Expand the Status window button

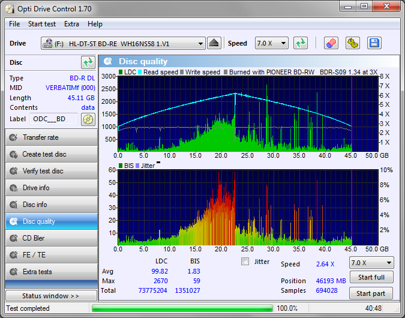50,296
